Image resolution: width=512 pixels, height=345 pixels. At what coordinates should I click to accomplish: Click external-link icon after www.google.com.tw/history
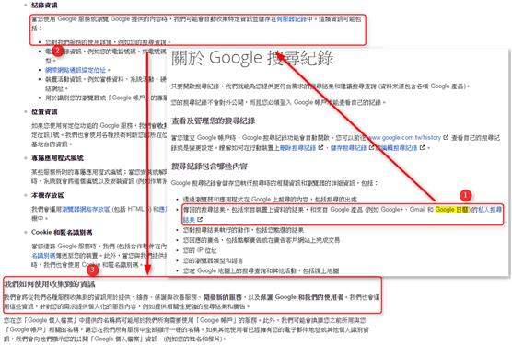point(446,138)
